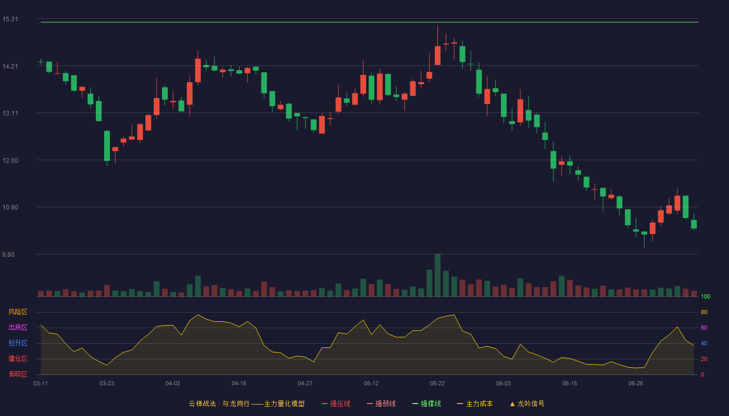Click the 03-23 date label
This screenshot has height=416, width=729.
click(107, 383)
